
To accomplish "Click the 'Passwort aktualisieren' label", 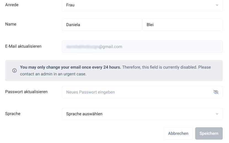I will pyautogui.click(x=26, y=92).
